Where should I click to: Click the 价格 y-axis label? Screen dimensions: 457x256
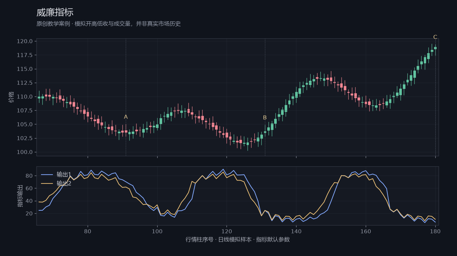pyautogui.click(x=11, y=97)
